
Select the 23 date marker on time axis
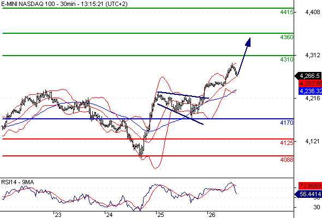tap(58, 215)
